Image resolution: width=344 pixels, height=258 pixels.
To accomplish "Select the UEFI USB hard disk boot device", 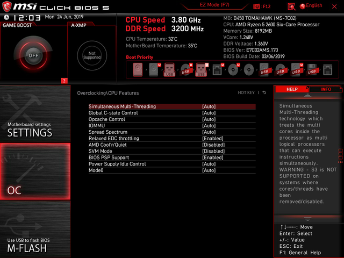I will pyautogui.click(x=296, y=70).
